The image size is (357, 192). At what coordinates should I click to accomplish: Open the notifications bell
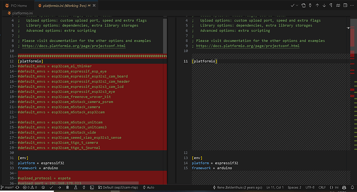(x=352, y=187)
